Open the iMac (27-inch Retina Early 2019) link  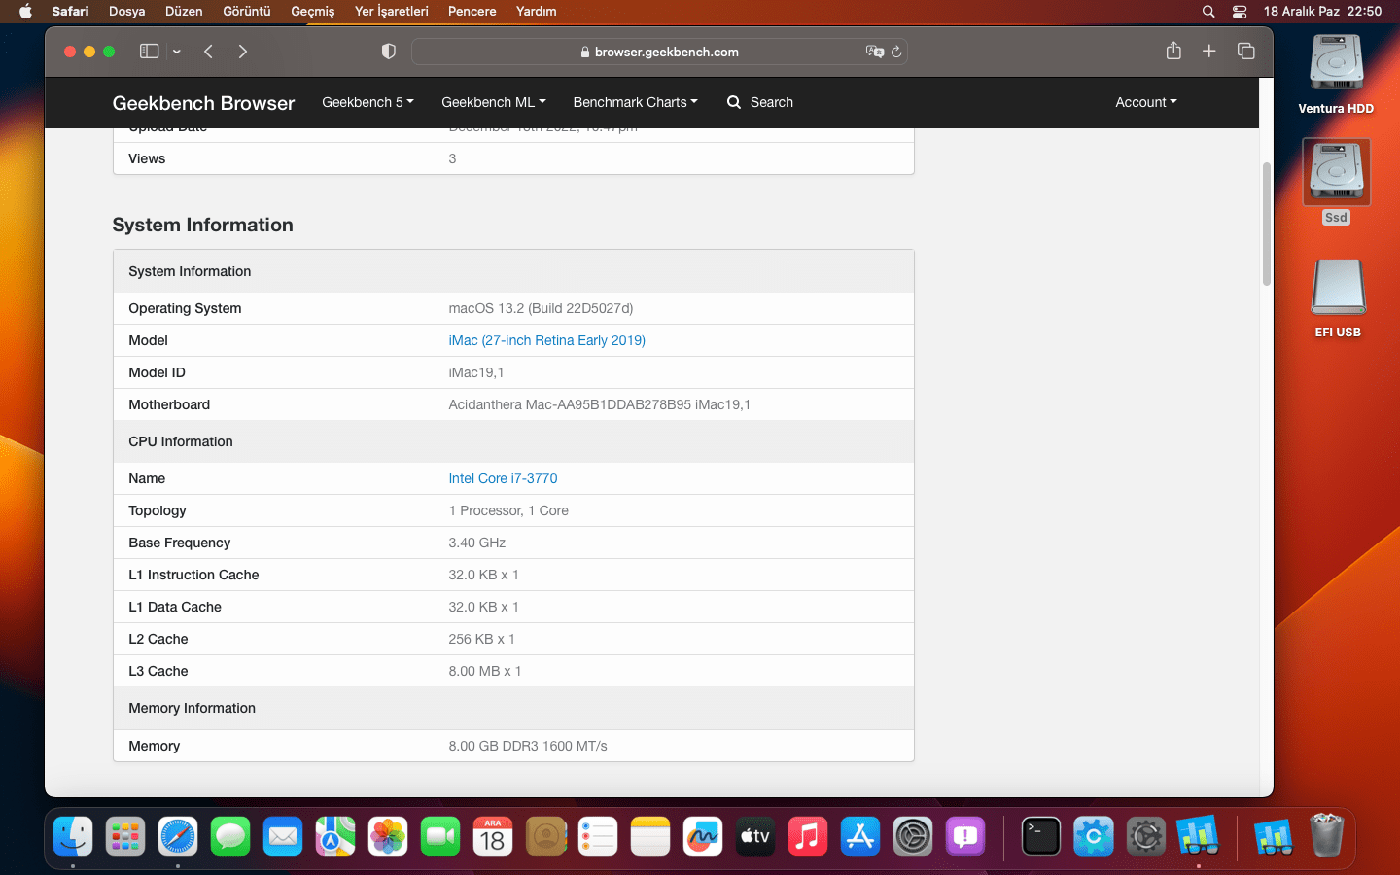pyautogui.click(x=546, y=340)
